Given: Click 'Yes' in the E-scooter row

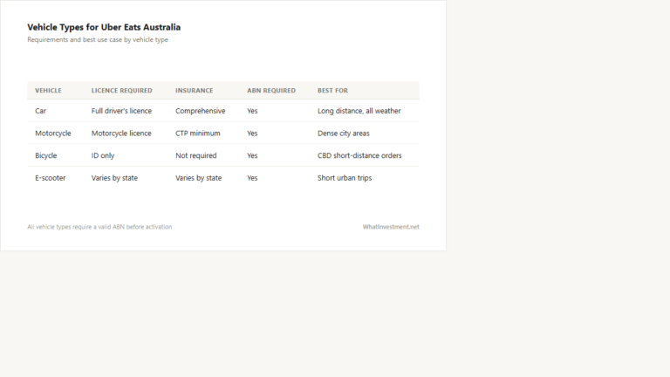Looking at the screenshot, I should 252,178.
